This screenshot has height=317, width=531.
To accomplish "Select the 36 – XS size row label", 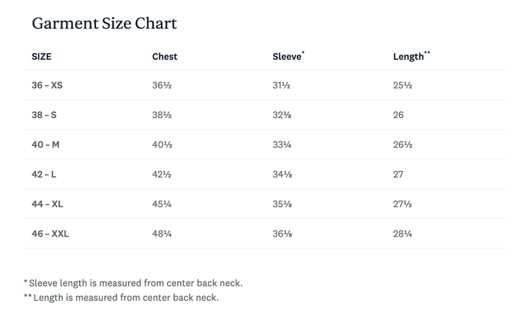I will point(47,86).
